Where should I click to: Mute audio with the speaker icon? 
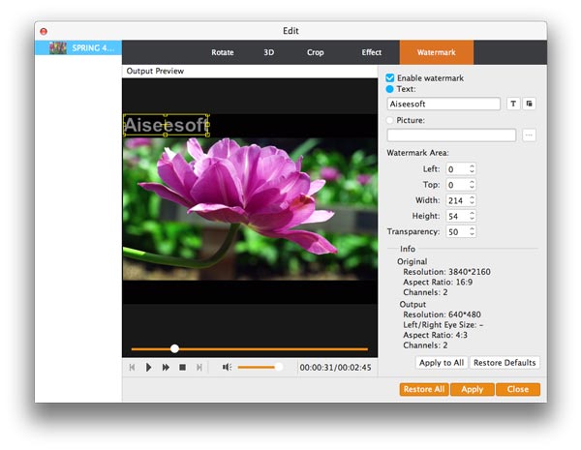(227, 367)
